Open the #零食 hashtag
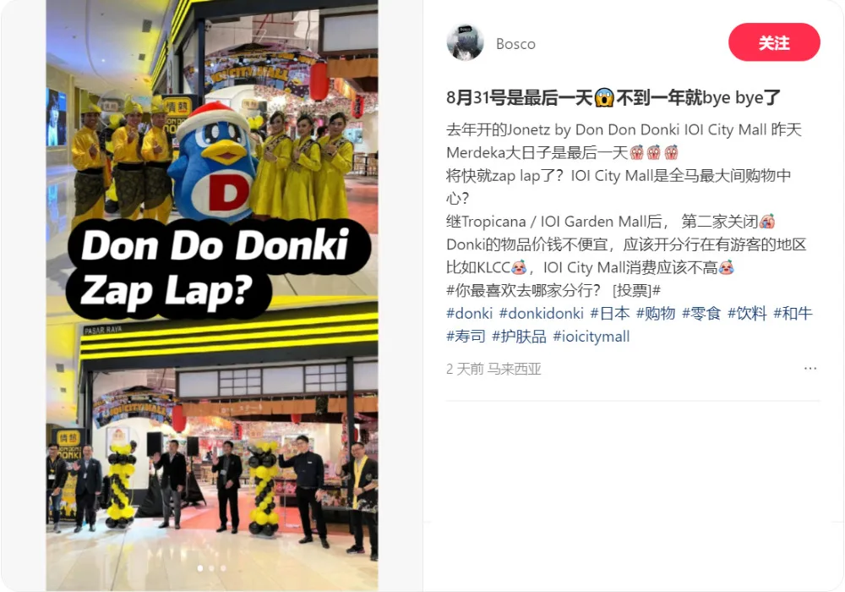Screen dimensions: 845x592 pos(701,313)
